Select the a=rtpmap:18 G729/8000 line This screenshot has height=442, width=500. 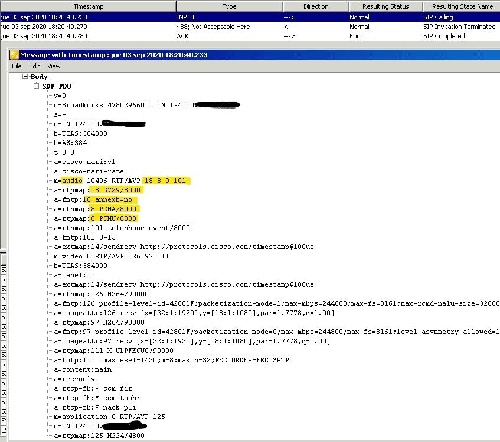[x=98, y=190]
